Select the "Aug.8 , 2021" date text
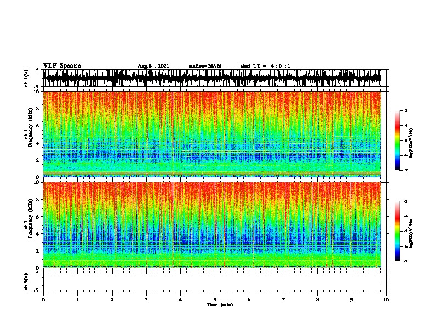The image size is (435, 336). coord(153,66)
